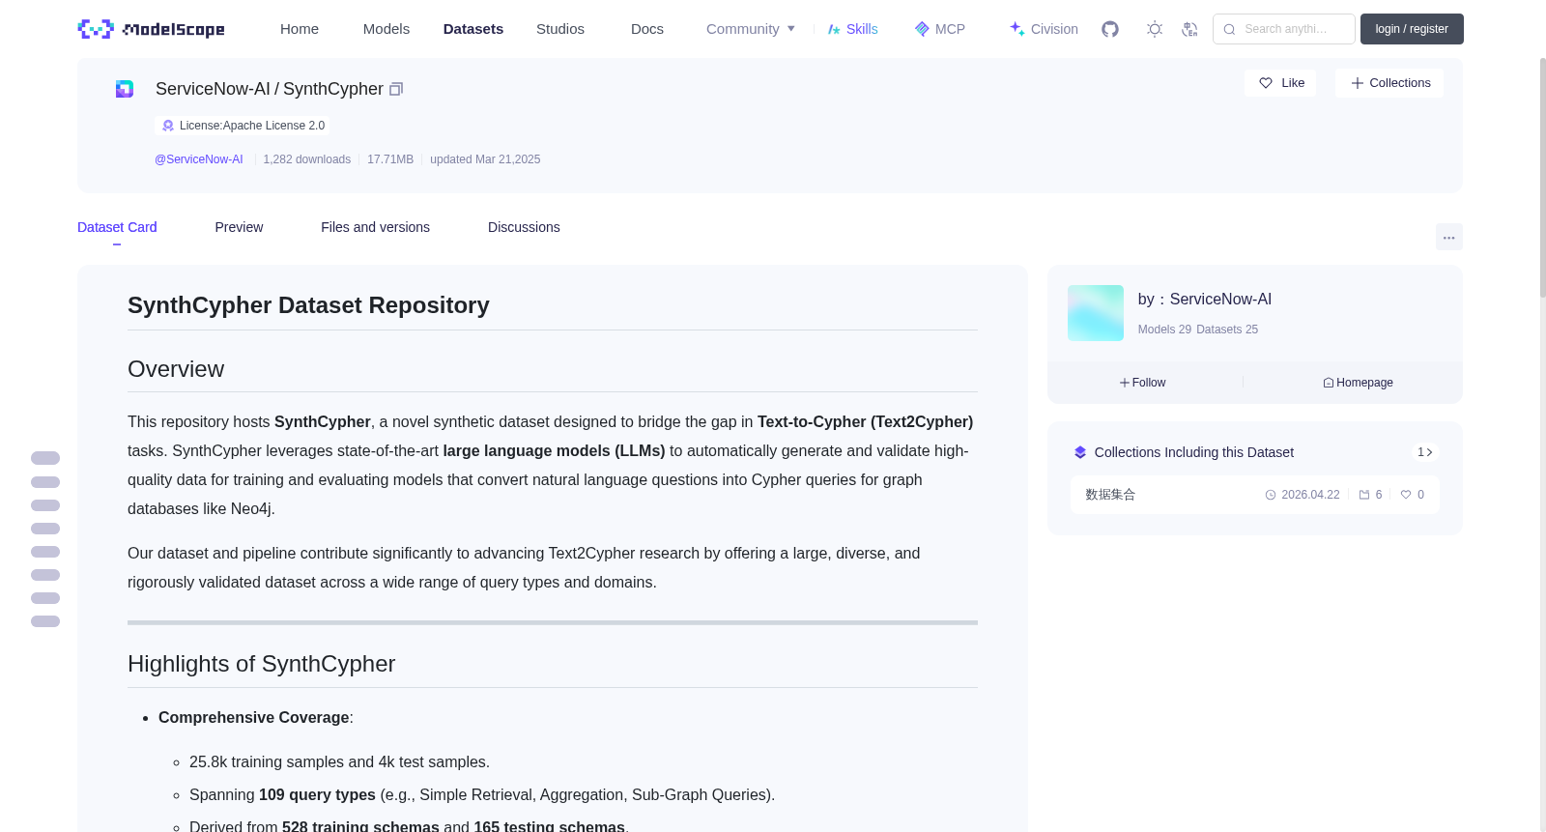The width and height of the screenshot is (1546, 832).
Task: Go to the Home nav item
Action: point(300,29)
